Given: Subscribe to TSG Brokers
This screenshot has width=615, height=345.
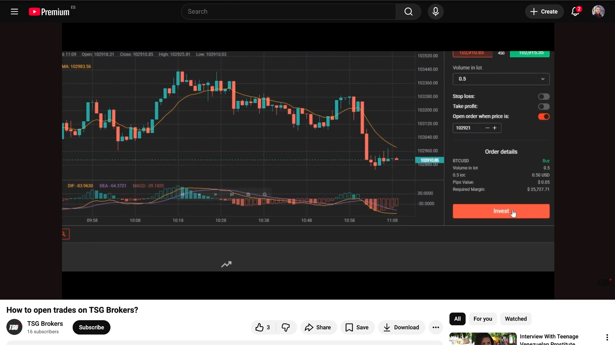Looking at the screenshot, I should coord(91,327).
